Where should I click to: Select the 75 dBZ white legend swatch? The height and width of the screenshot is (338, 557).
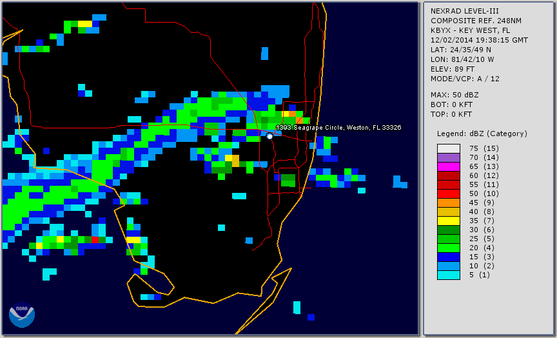point(448,148)
